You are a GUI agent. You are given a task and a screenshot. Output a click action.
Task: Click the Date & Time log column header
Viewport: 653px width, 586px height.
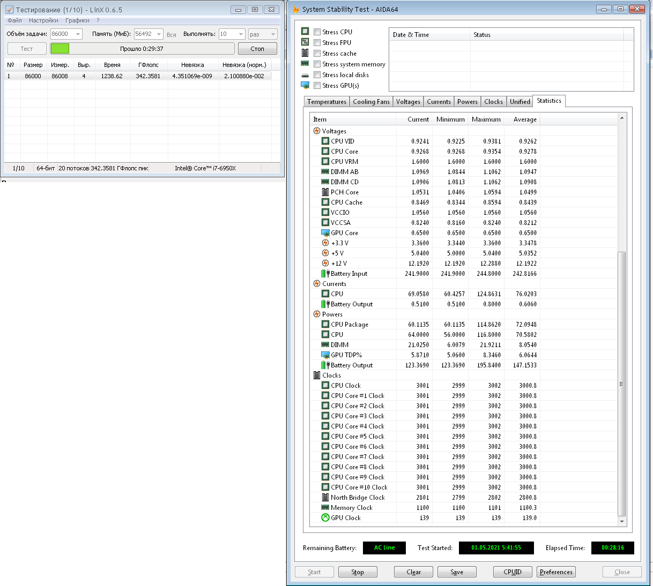[429, 35]
